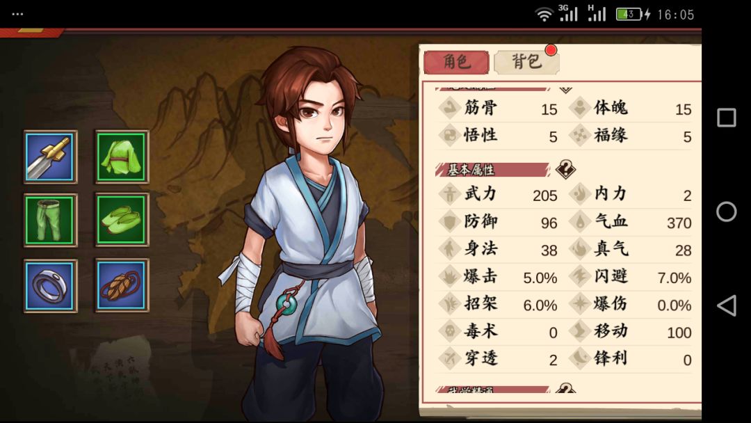Tap the 福缘 attribute icon
This screenshot has width=751, height=423.
pos(580,135)
